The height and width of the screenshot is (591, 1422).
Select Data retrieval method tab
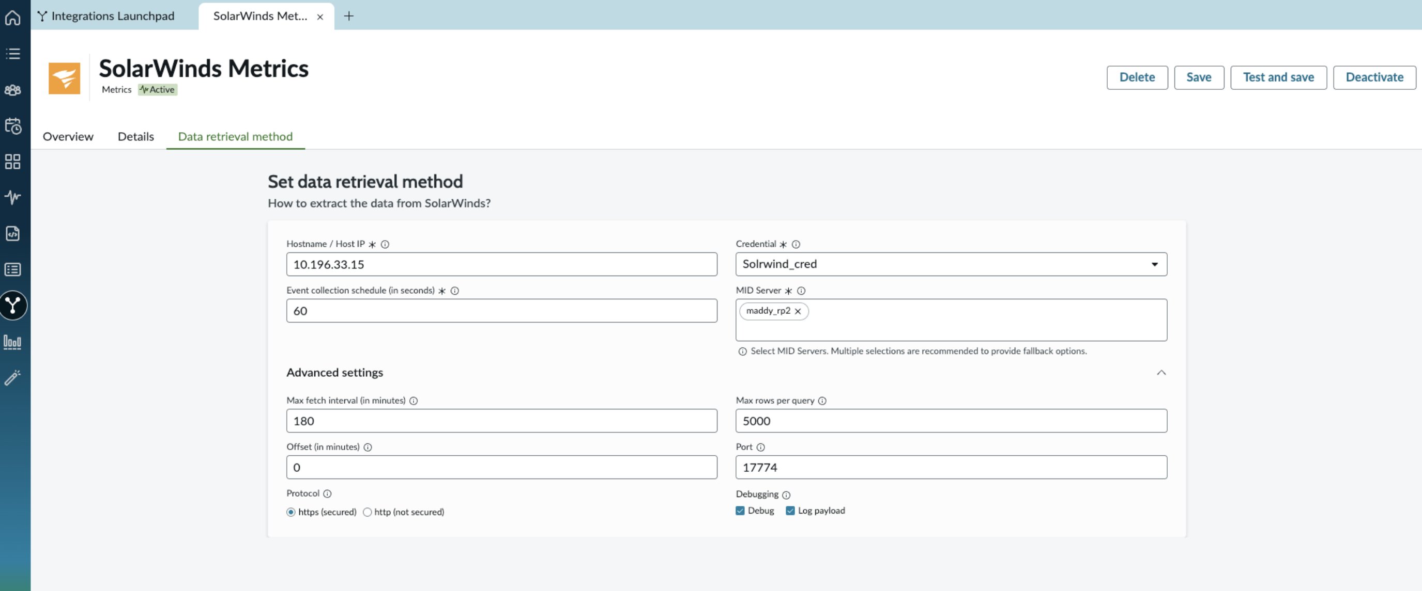click(x=235, y=136)
